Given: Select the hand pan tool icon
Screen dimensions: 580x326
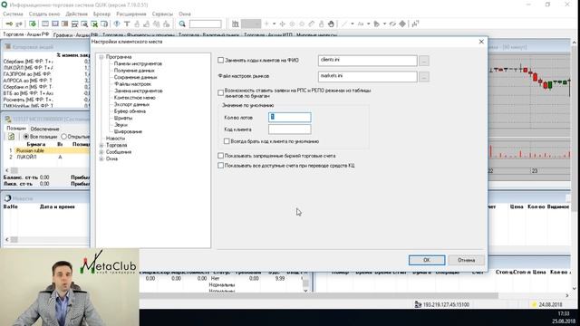Looking at the screenshot, I should click(331, 24).
